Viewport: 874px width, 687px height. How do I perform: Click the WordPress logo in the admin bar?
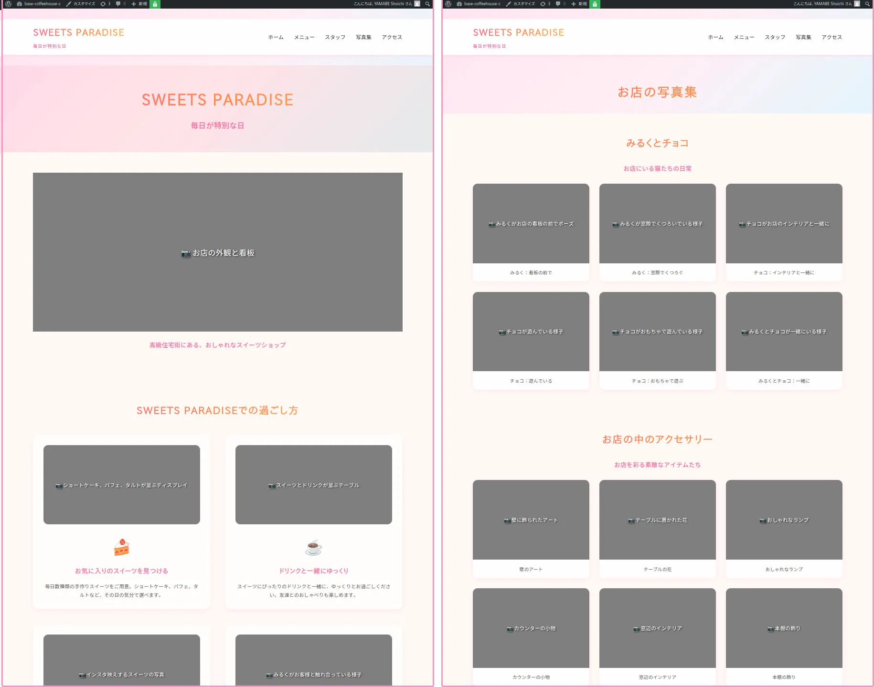coord(7,4)
